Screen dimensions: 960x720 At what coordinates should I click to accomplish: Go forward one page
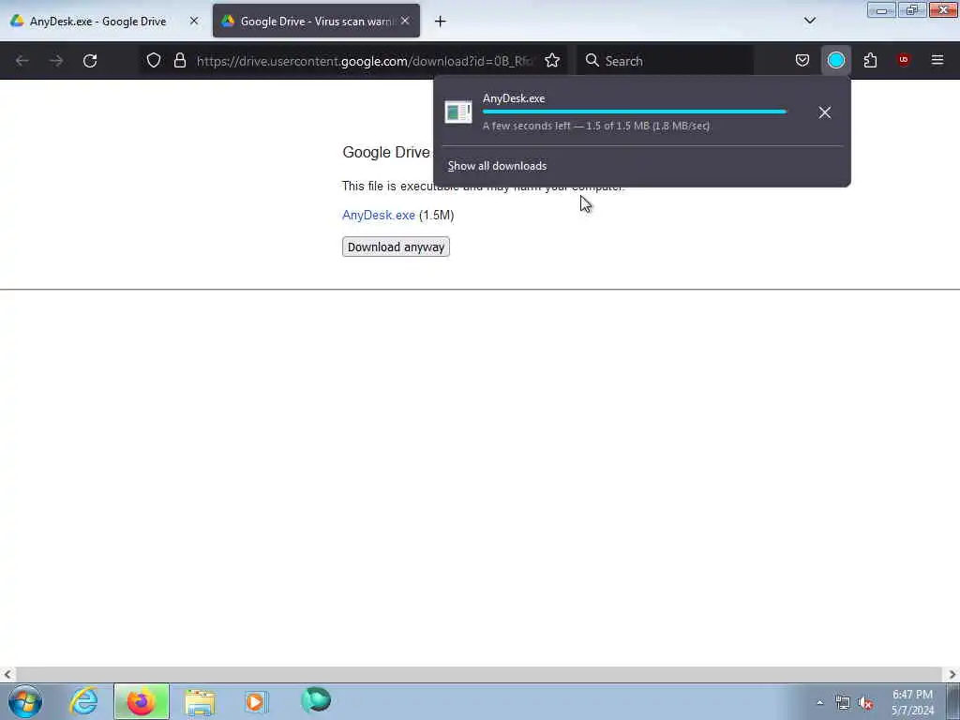click(x=56, y=61)
